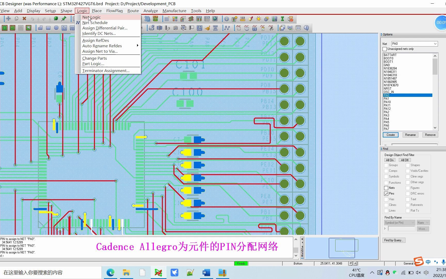Click the Highlight sun icon
The width and height of the screenshot is (446, 279).
pos(258,19)
